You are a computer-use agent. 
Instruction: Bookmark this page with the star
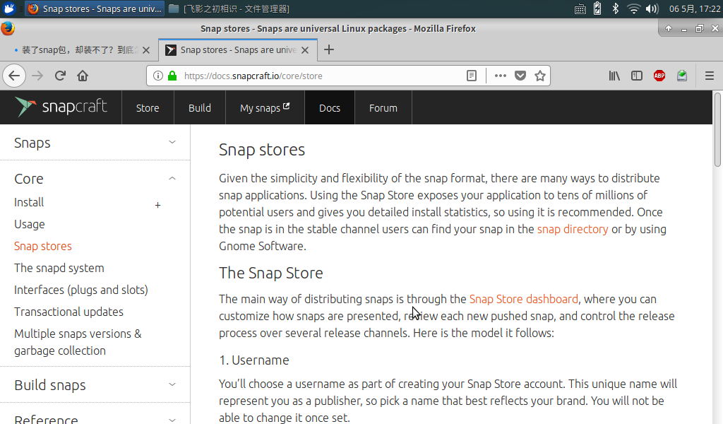coord(540,76)
